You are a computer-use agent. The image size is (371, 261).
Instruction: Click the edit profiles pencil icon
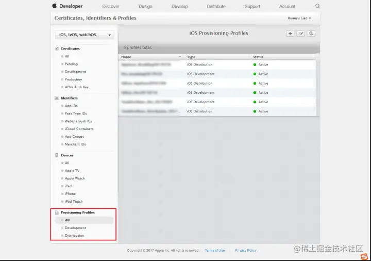(301, 34)
